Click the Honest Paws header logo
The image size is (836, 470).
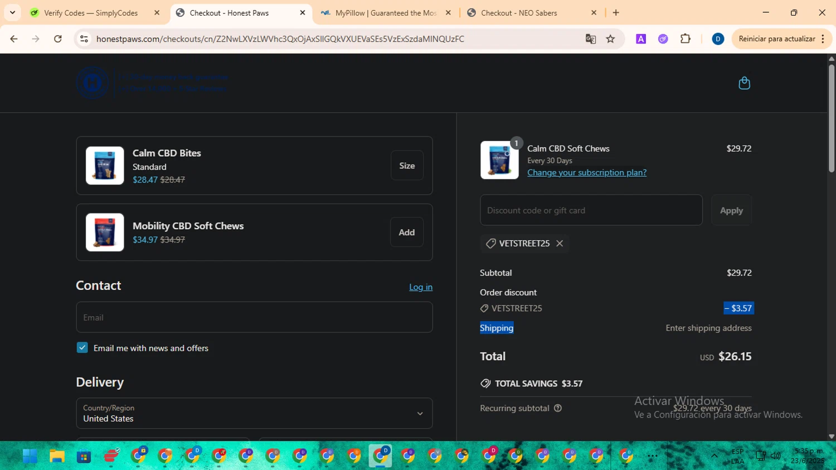153,83
